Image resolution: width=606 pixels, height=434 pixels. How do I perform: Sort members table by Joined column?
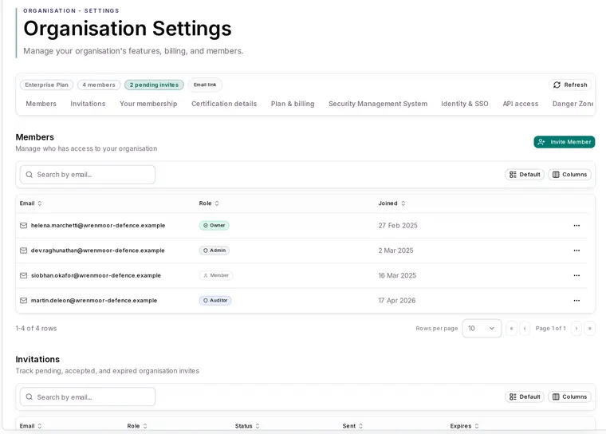392,203
